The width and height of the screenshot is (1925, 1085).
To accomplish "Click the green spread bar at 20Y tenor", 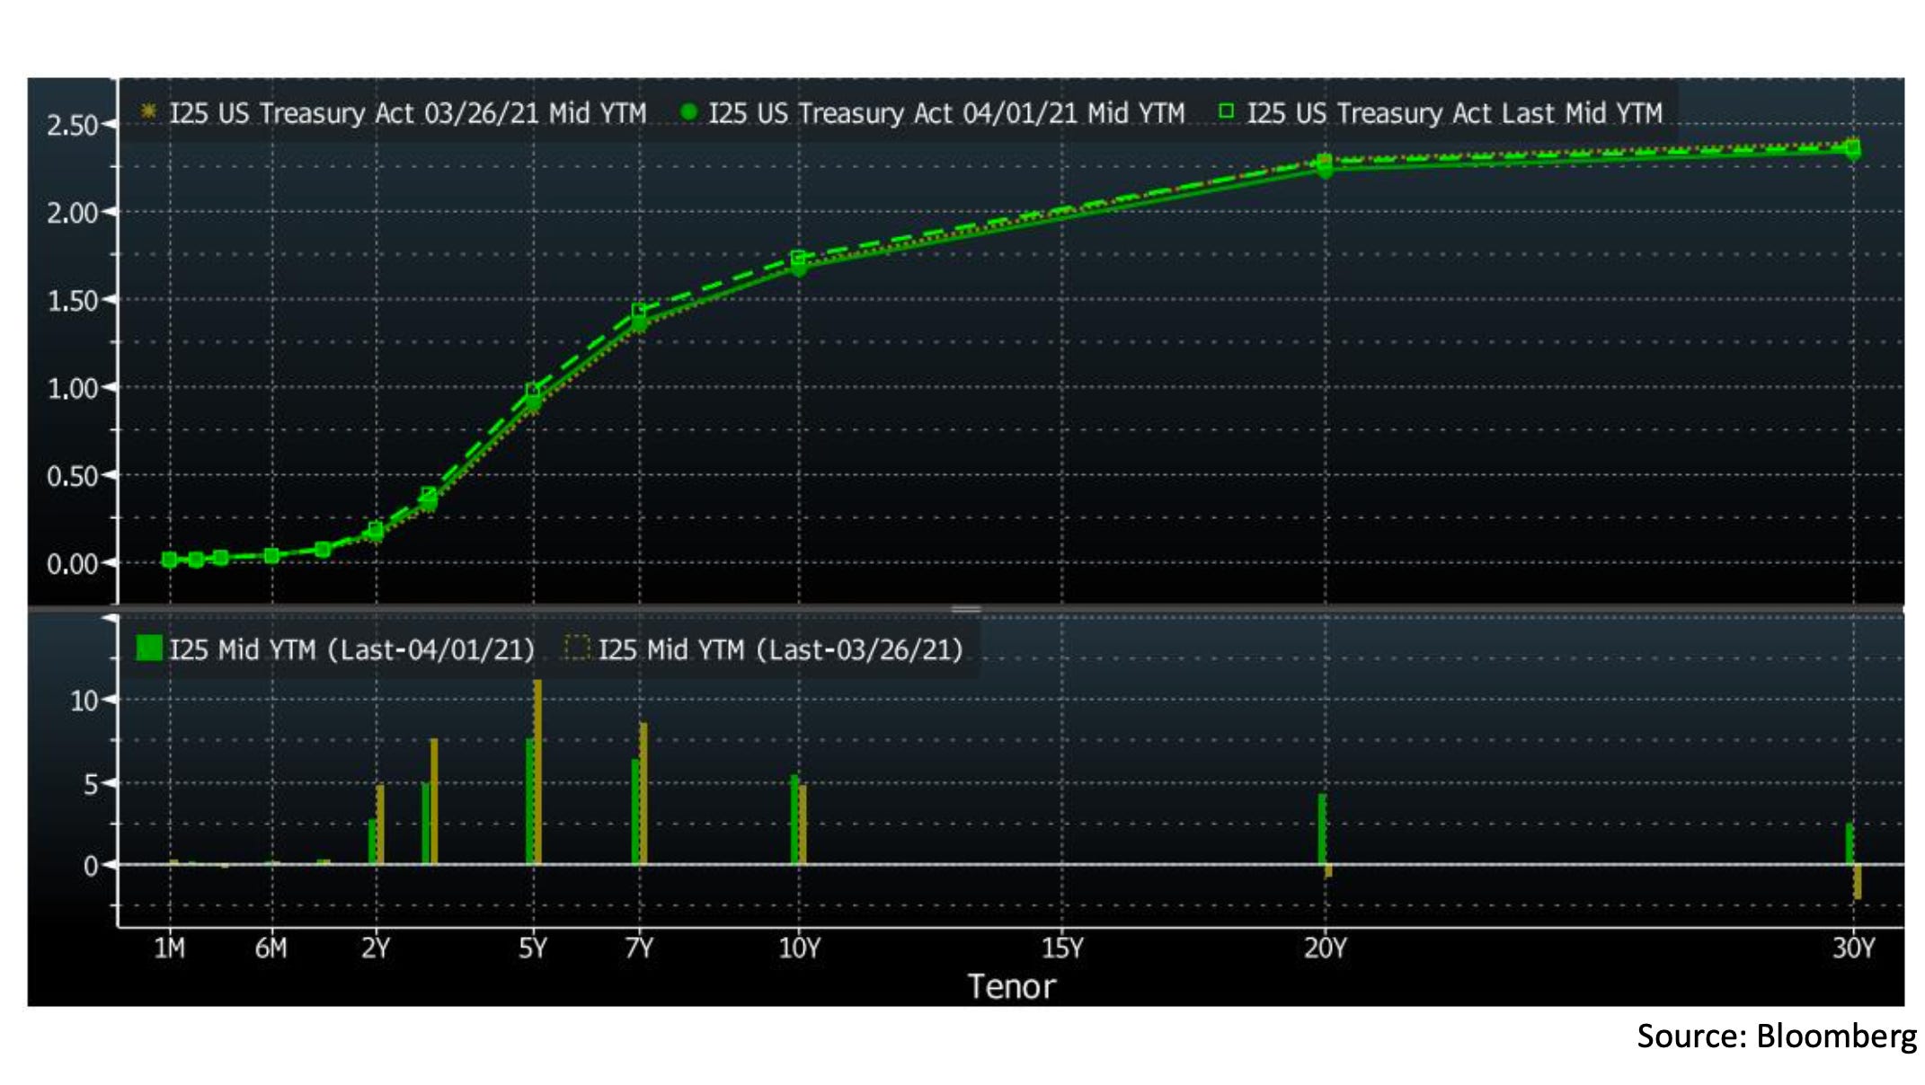I will tap(1322, 828).
